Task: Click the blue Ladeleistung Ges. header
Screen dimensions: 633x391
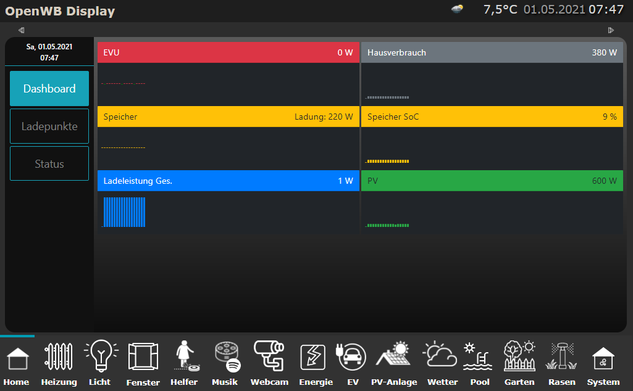Action: coord(228,181)
